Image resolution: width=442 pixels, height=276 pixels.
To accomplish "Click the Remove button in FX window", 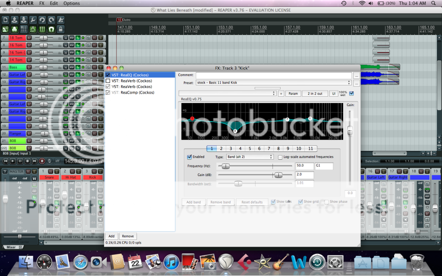I will point(128,236).
